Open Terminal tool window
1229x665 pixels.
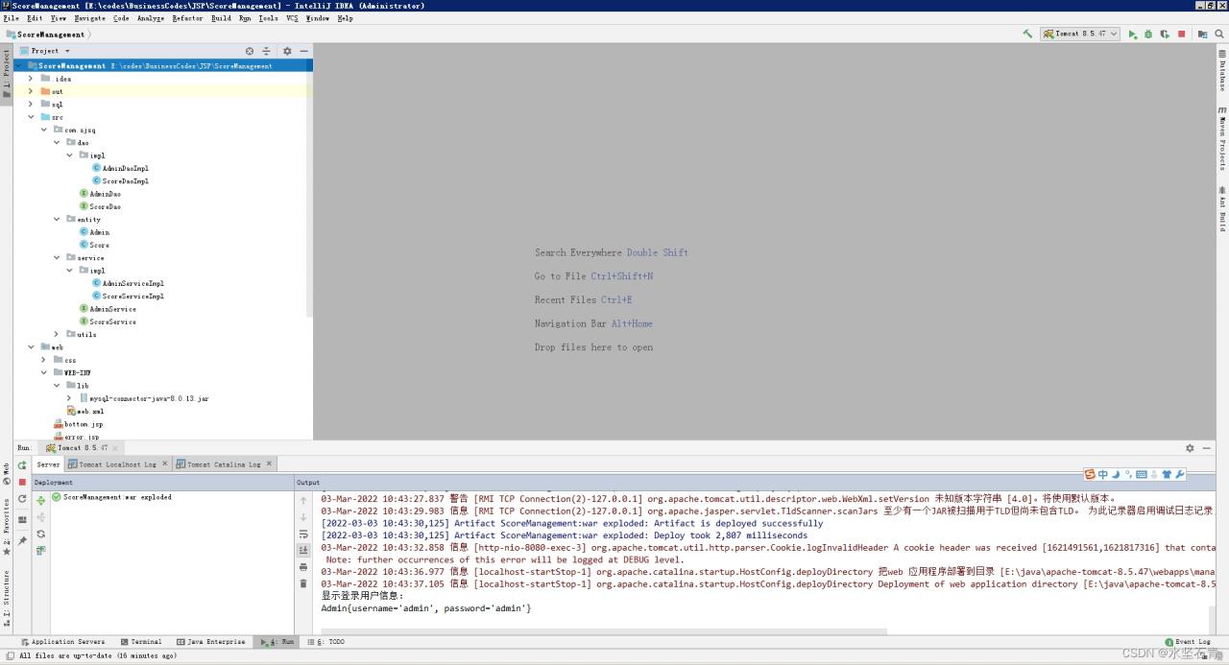tap(141, 642)
